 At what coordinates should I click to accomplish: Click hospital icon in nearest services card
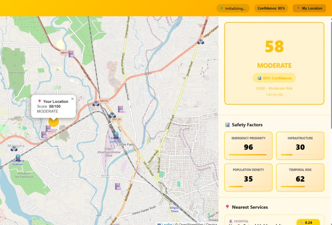[x=231, y=221]
